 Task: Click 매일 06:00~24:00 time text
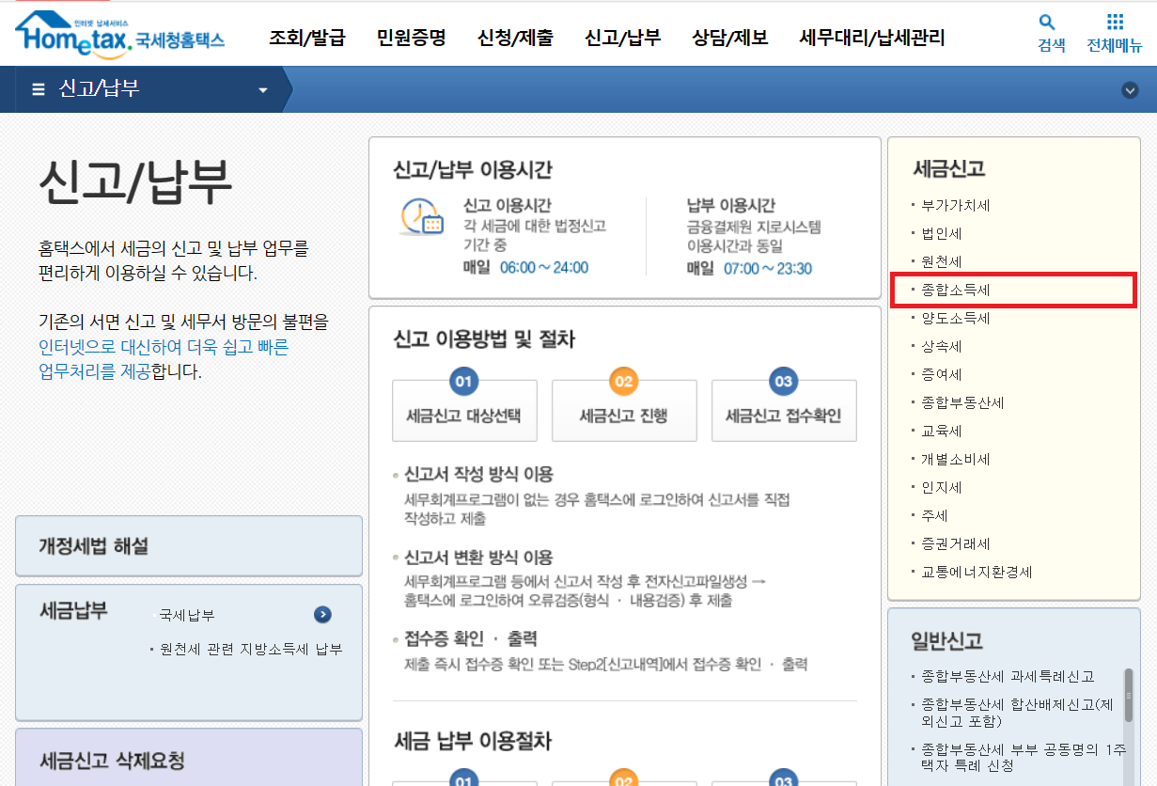[525, 268]
